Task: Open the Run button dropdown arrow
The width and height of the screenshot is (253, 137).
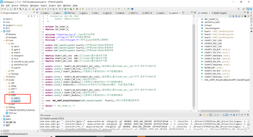Action: [68, 9]
